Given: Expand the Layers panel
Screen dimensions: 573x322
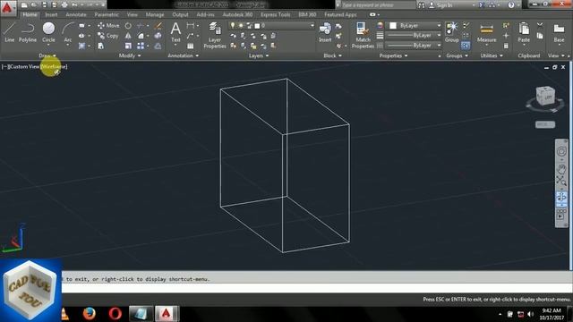Looking at the screenshot, I should pos(259,55).
